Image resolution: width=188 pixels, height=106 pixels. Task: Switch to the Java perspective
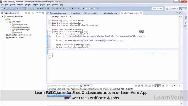point(183,9)
